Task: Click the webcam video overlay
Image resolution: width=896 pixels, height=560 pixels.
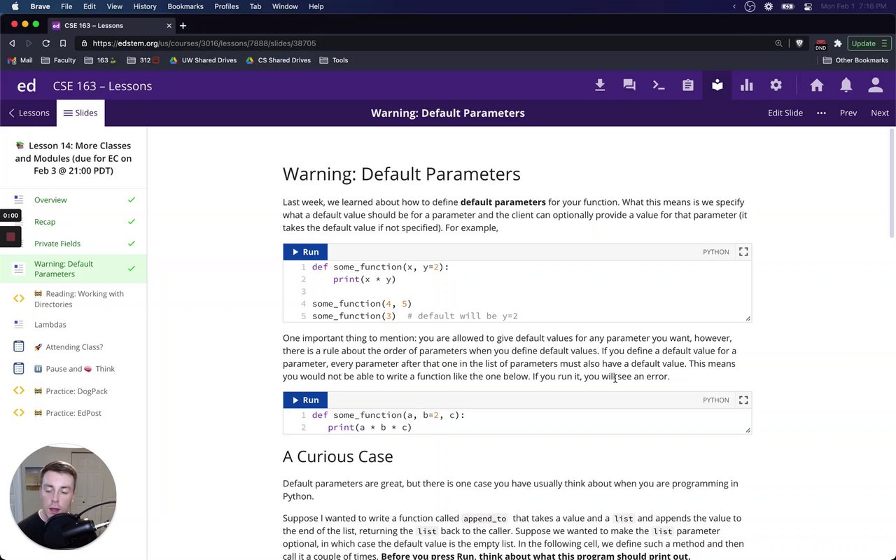Action: click(x=63, y=498)
